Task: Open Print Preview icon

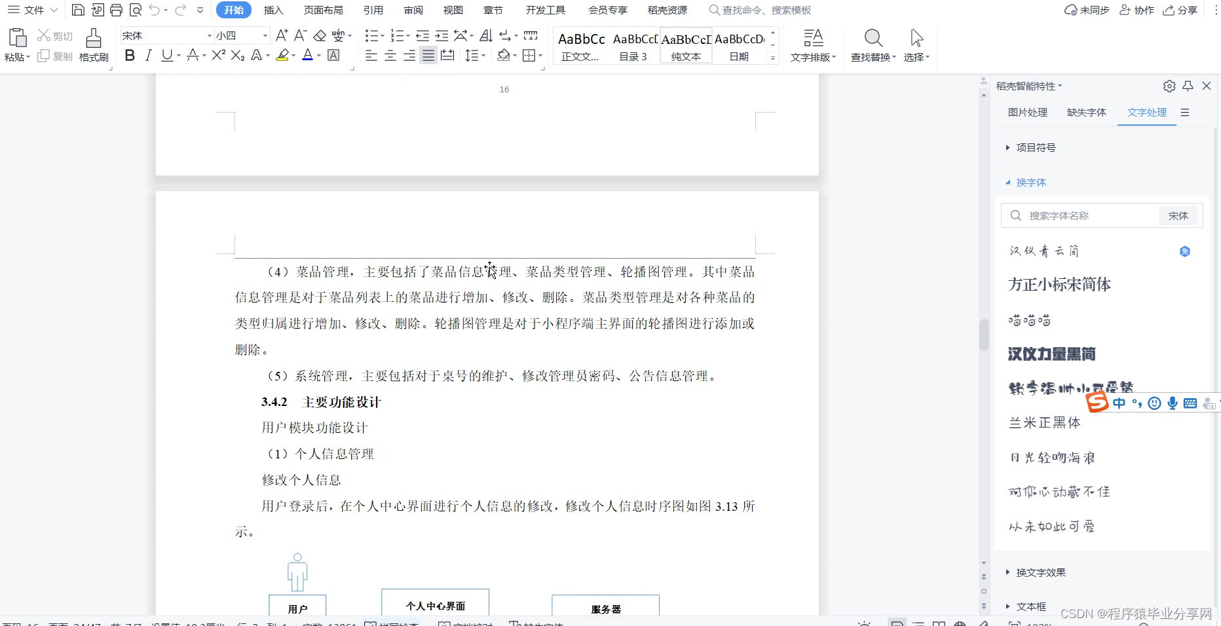Action: (136, 10)
